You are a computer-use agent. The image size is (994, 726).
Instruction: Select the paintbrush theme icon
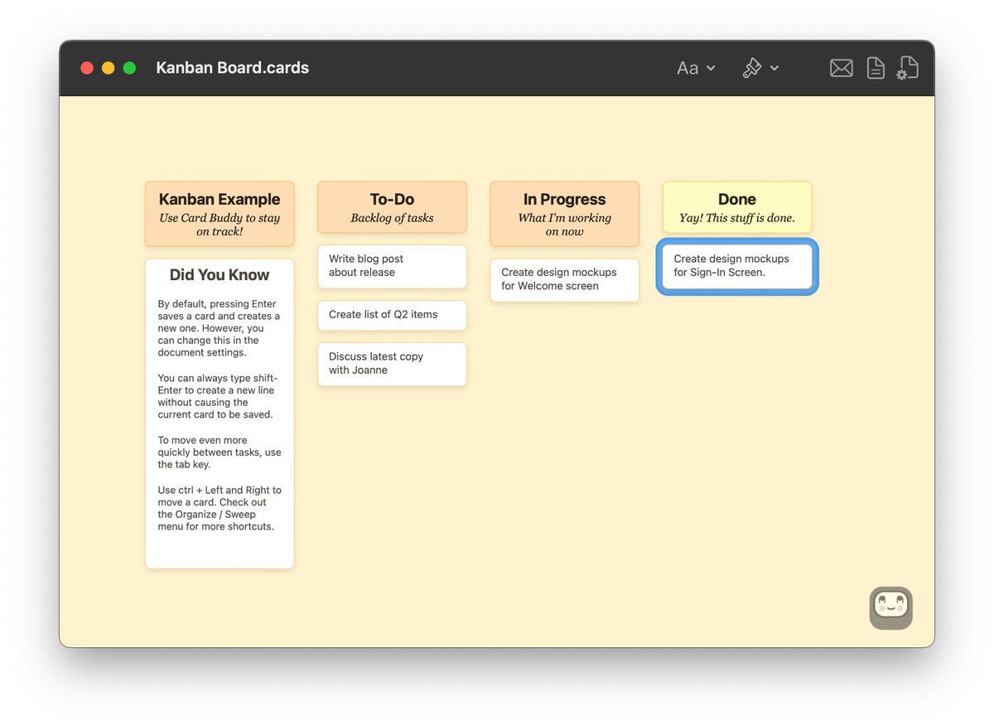tap(752, 68)
